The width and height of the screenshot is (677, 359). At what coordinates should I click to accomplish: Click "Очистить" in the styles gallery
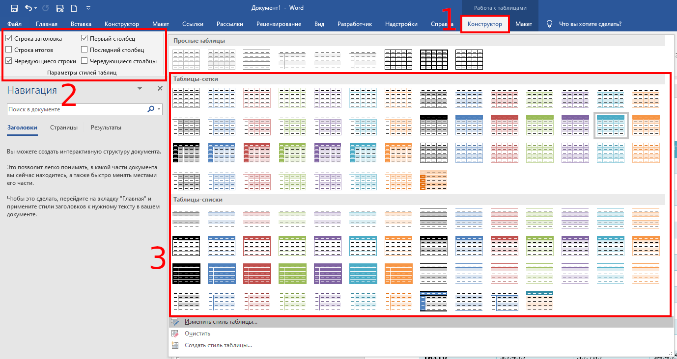(197, 333)
